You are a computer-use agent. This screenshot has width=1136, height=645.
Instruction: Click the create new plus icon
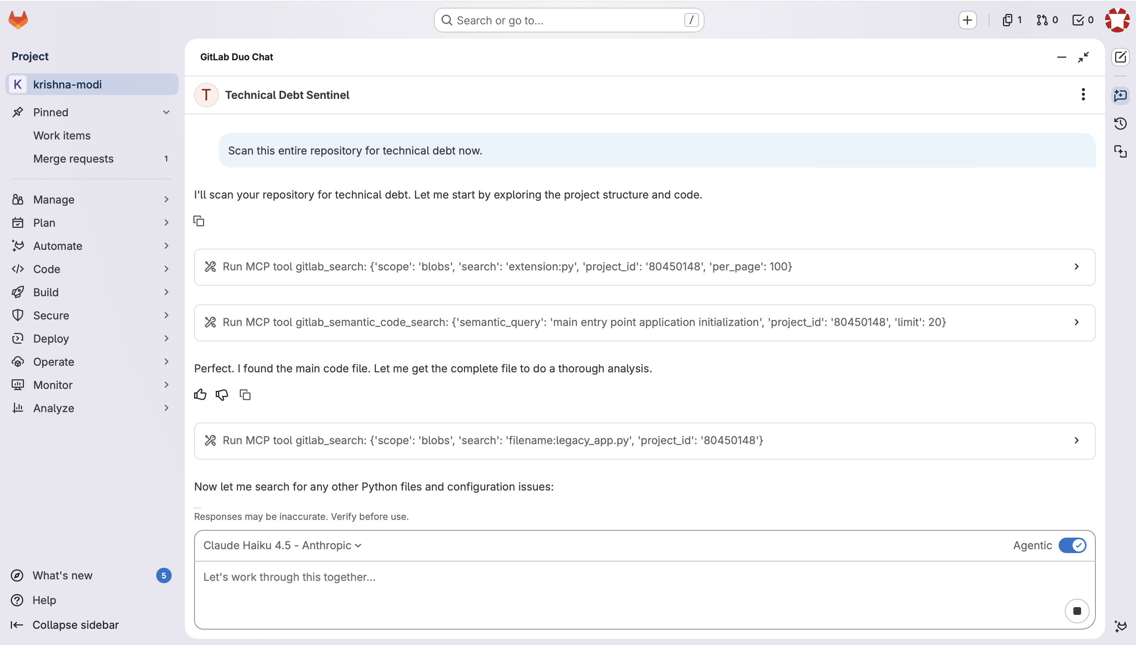967,20
